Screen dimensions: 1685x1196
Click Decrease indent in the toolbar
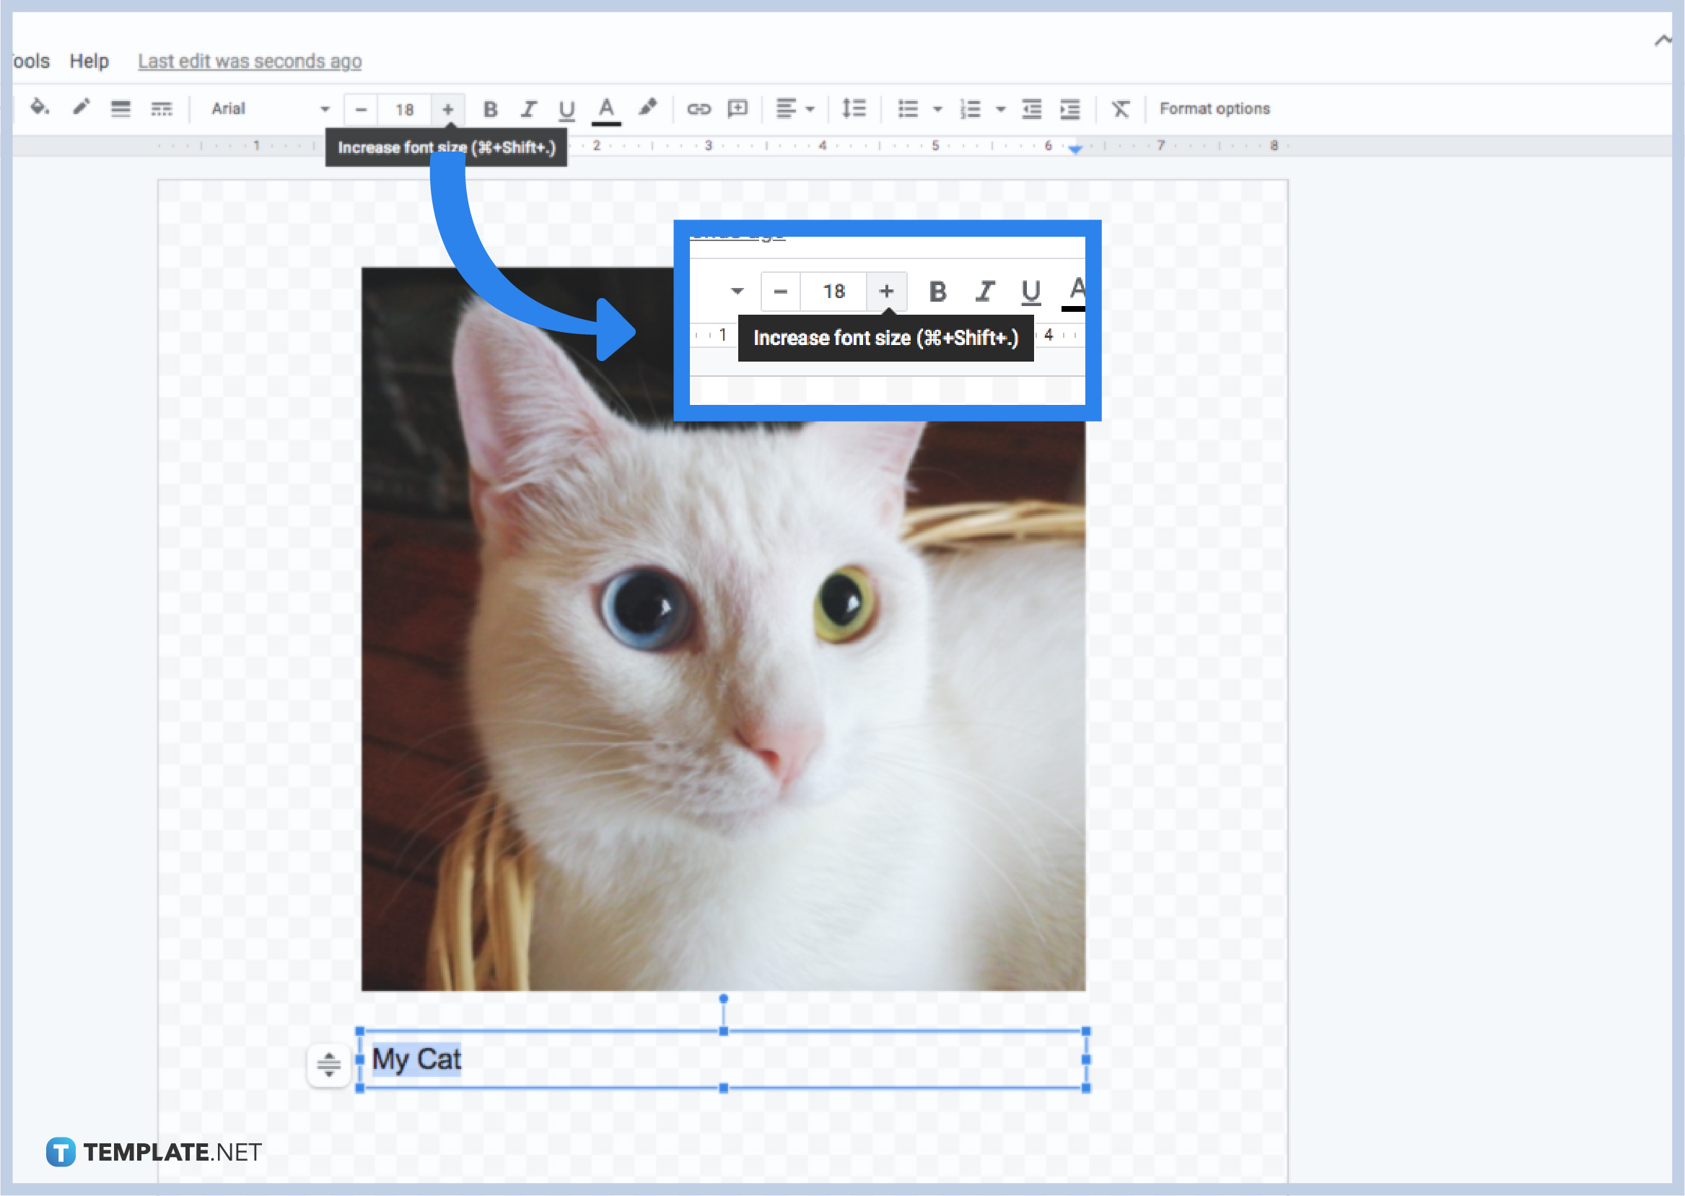(x=1031, y=108)
